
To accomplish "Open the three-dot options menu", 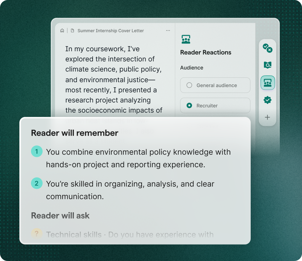I will 168,30.
